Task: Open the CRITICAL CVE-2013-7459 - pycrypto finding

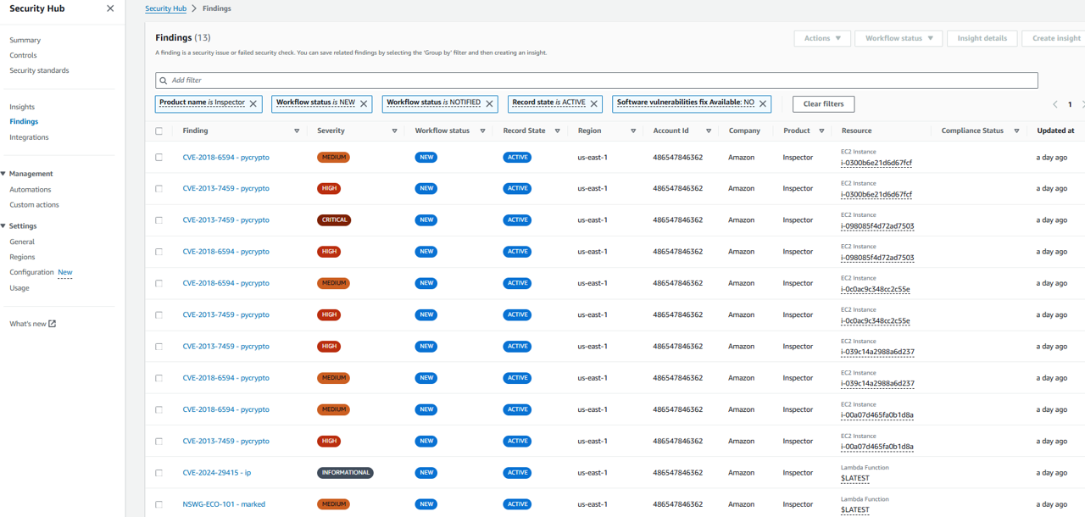Action: click(225, 220)
